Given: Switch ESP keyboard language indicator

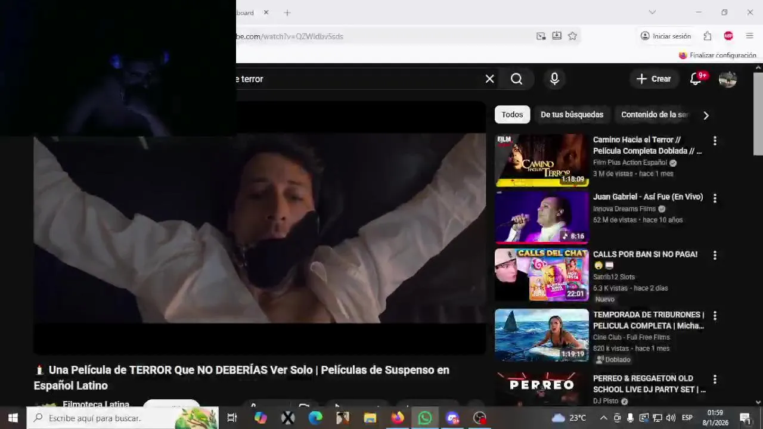Looking at the screenshot, I should click(687, 418).
